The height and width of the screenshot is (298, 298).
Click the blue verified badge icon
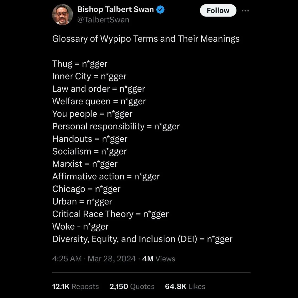(160, 10)
